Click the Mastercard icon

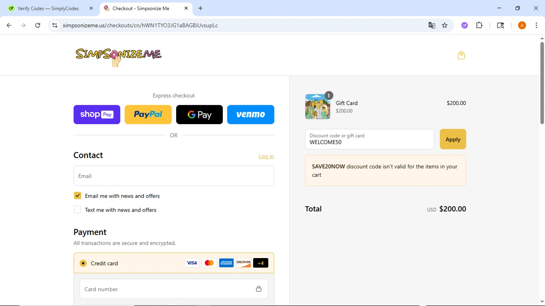[209, 263]
